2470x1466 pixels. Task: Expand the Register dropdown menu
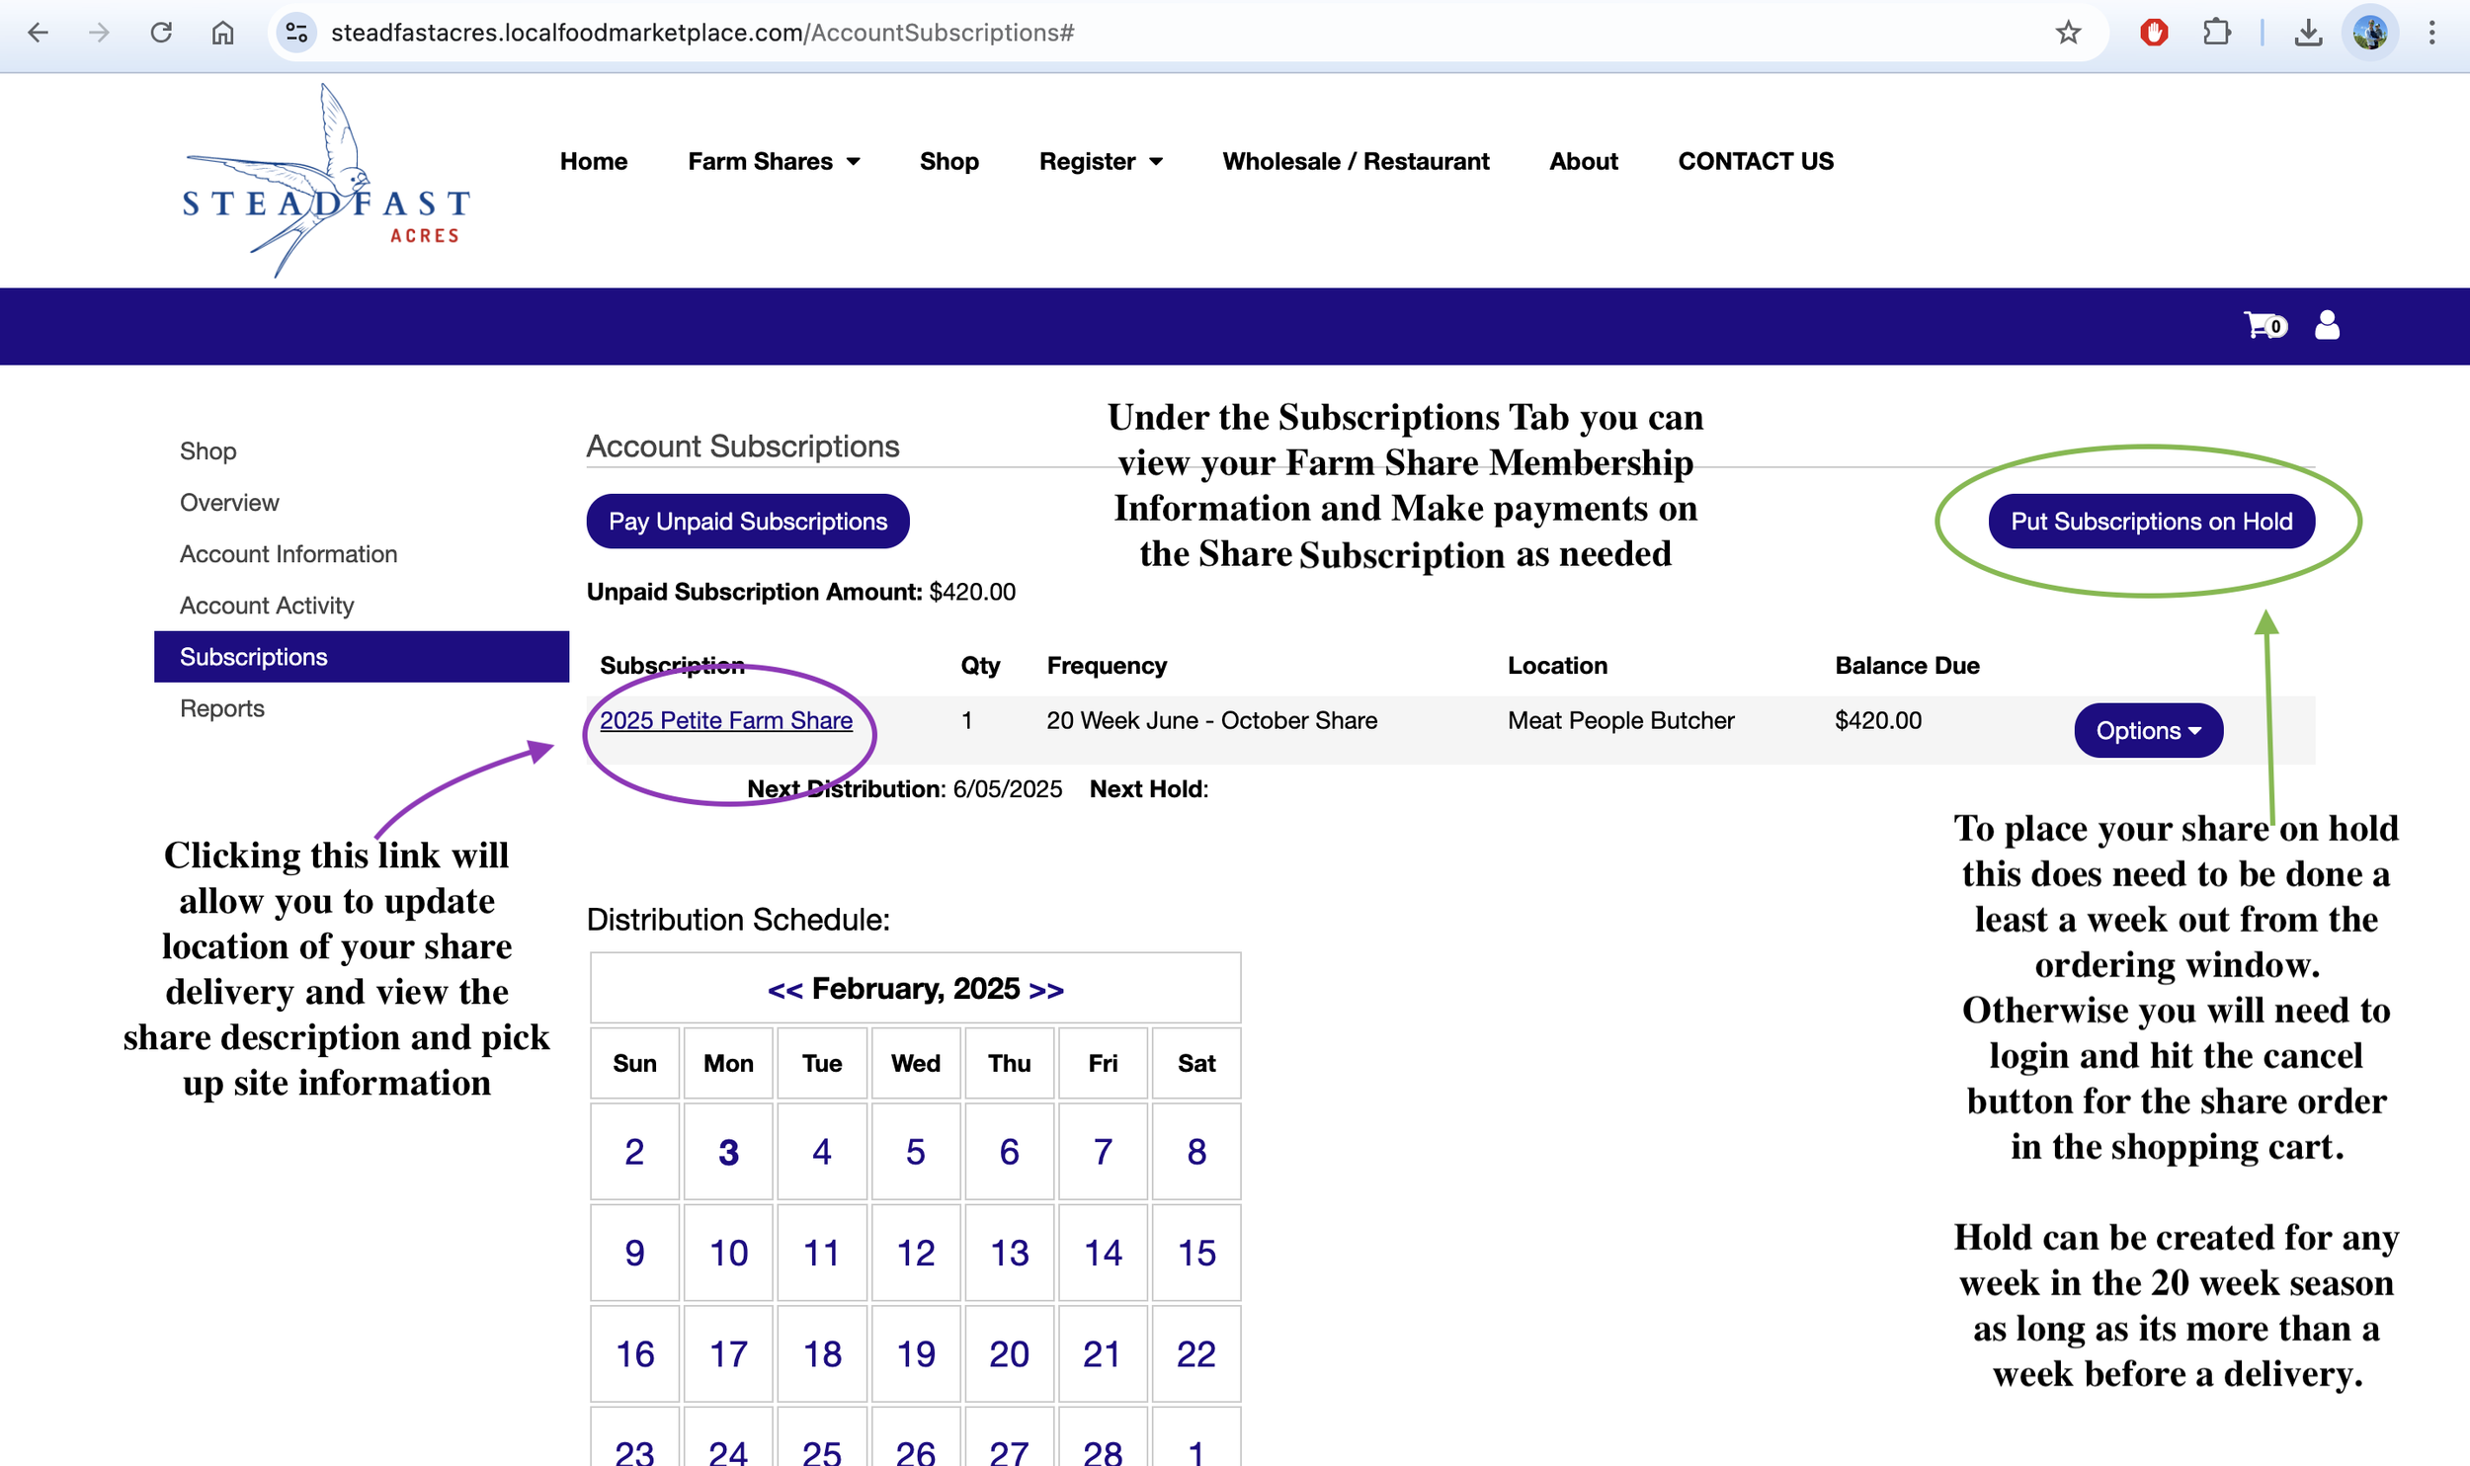pyautogui.click(x=1101, y=161)
